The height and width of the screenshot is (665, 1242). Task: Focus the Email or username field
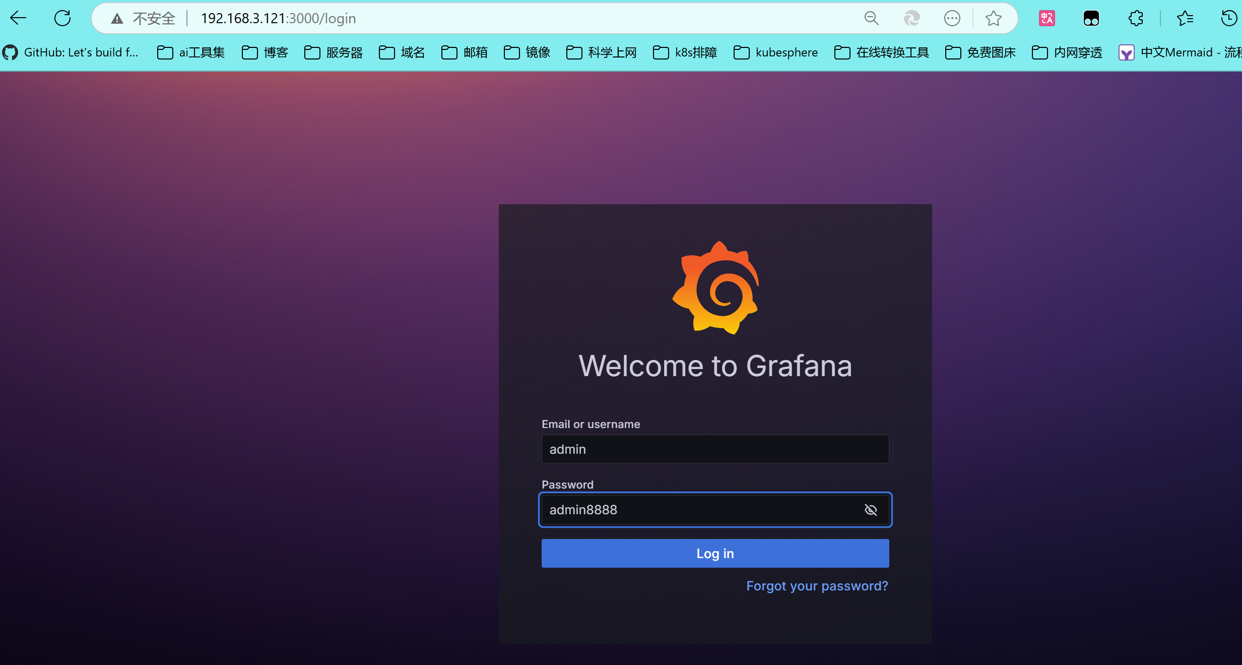tap(714, 449)
